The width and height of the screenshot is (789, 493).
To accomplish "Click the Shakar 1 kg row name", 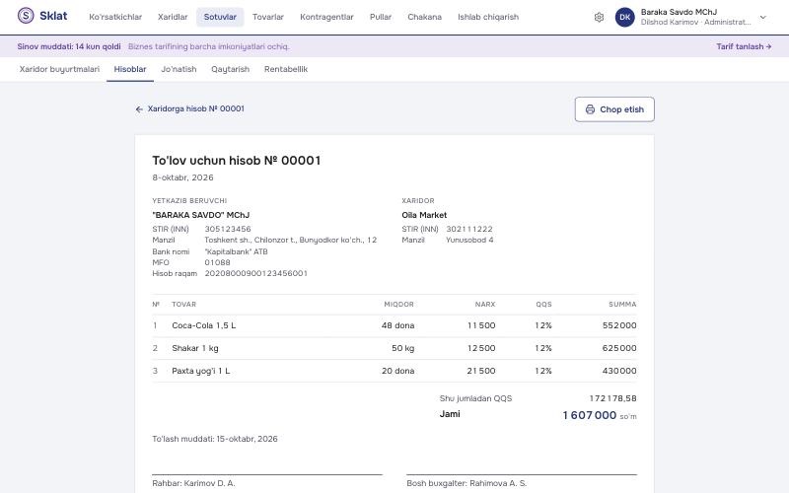I will (x=194, y=348).
